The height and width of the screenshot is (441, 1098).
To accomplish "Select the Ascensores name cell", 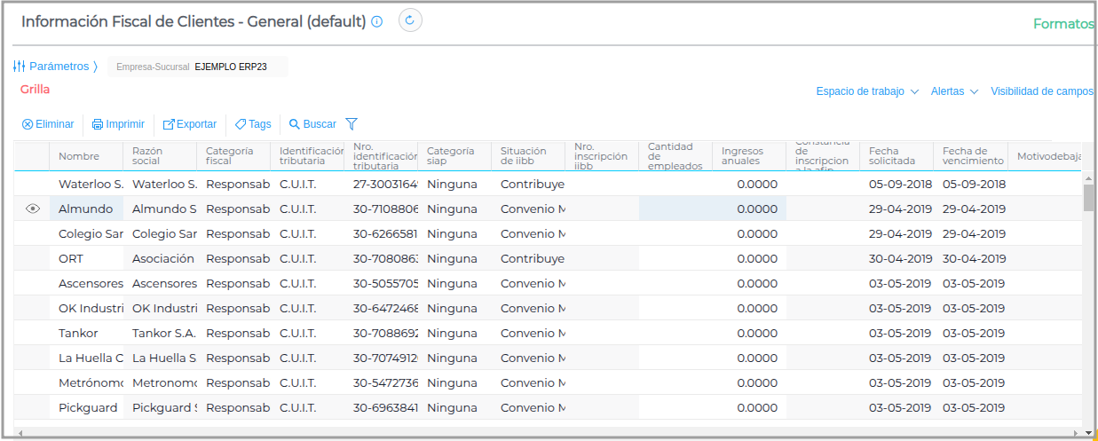I will (86, 283).
